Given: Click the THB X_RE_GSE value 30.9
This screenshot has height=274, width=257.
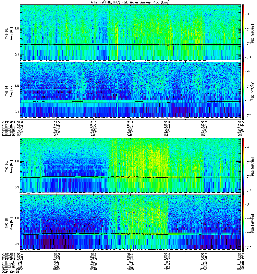Looking at the screenshot, I should pos(167,122).
